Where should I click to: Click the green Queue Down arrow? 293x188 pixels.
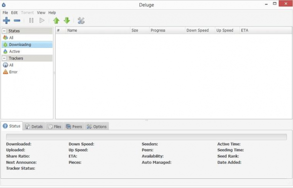pos(67,21)
